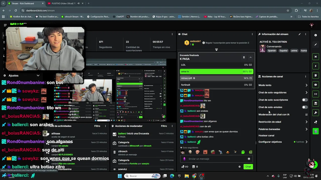This screenshot has height=180, width=321.
Task: Open OBS Studio from taskbar
Action: 201,176
